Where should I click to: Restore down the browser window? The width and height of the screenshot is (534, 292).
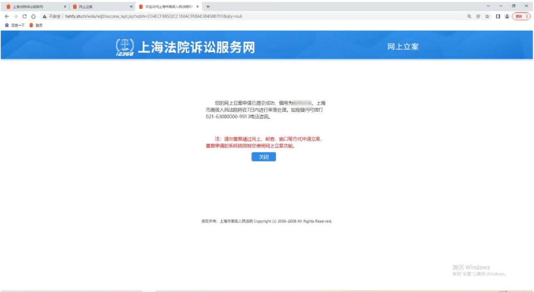(x=514, y=6)
